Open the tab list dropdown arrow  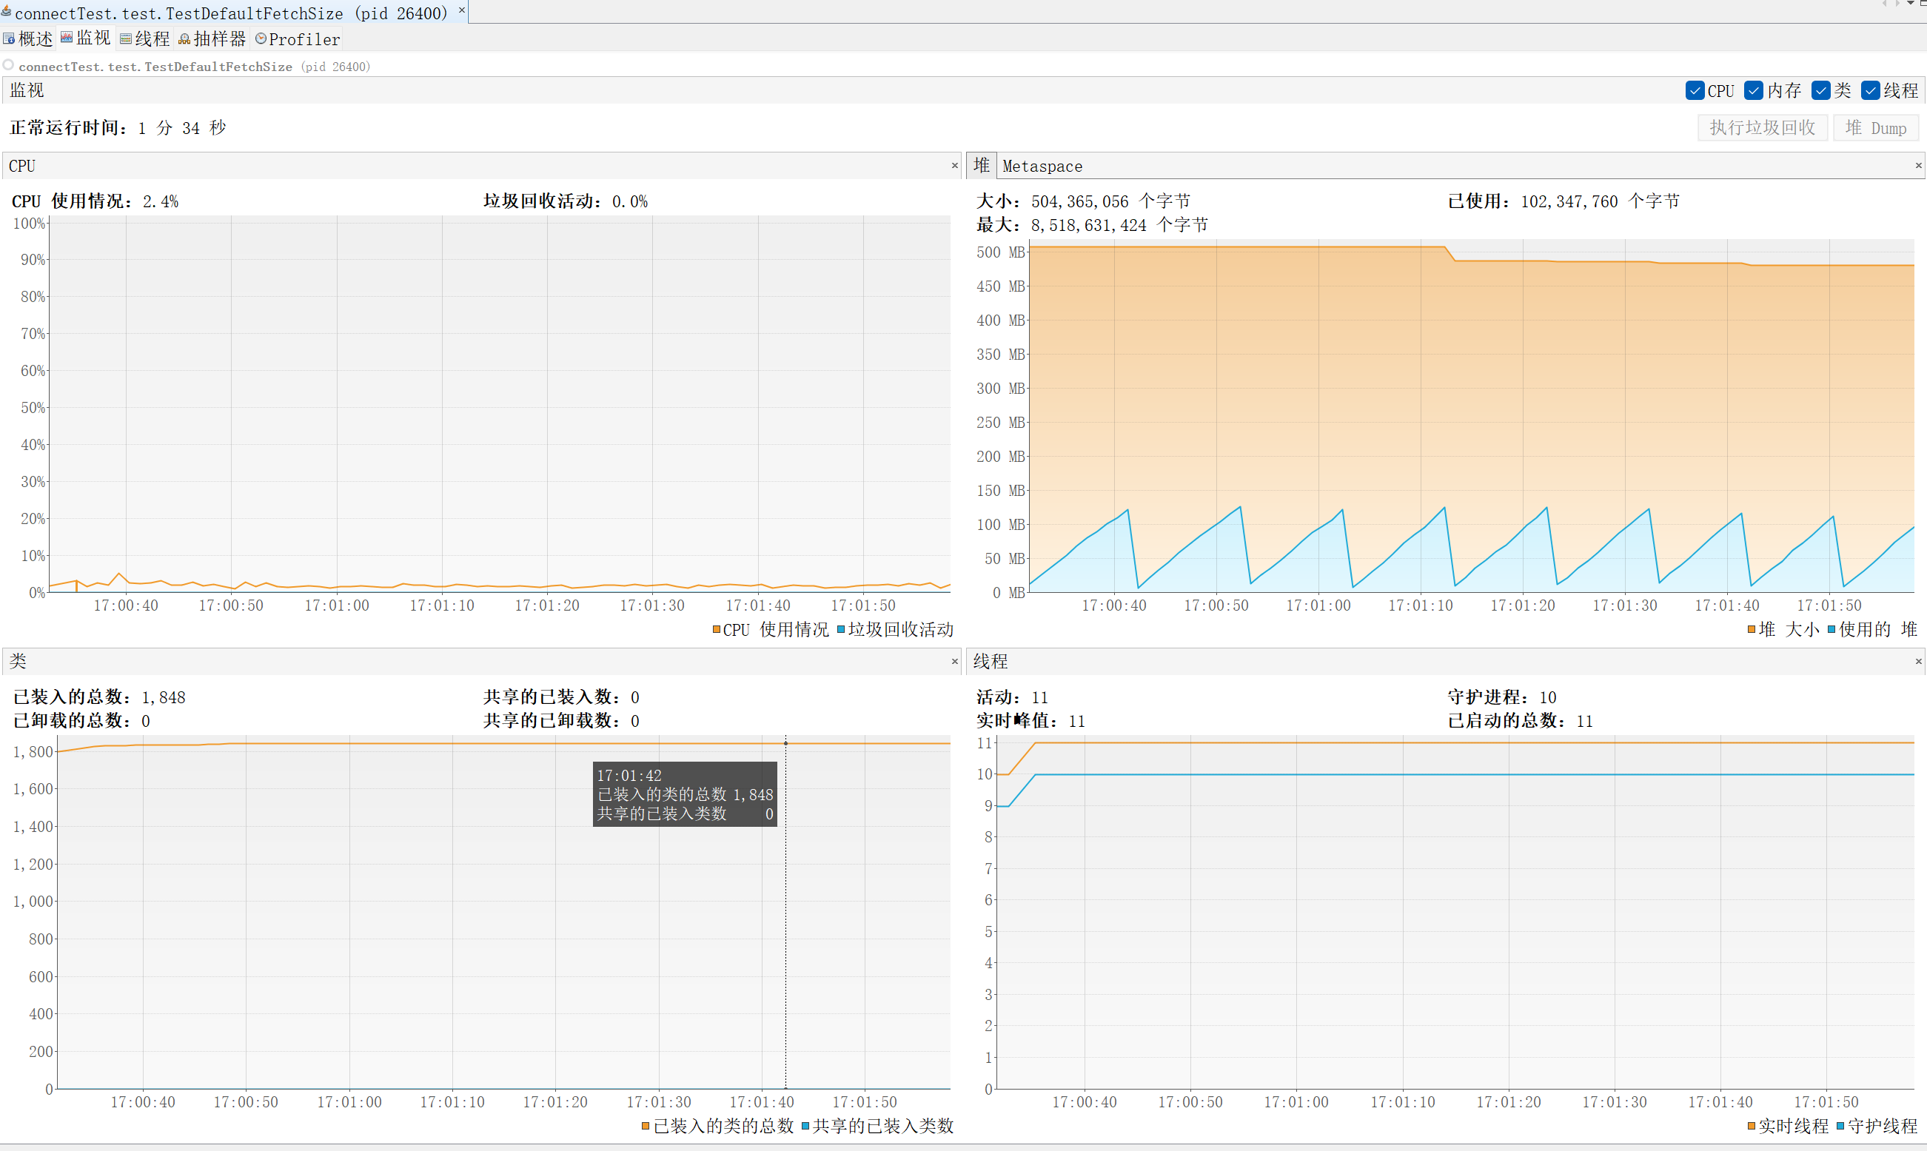pos(1911,4)
